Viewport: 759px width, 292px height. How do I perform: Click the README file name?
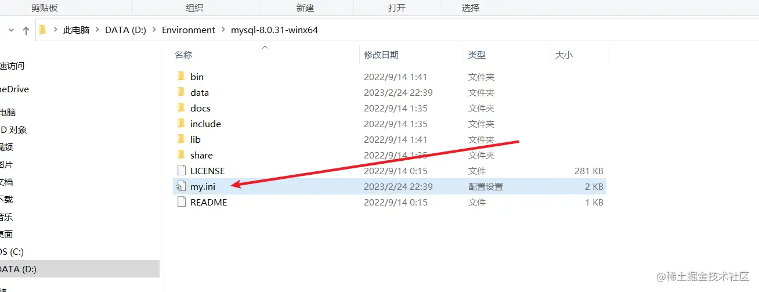(209, 202)
